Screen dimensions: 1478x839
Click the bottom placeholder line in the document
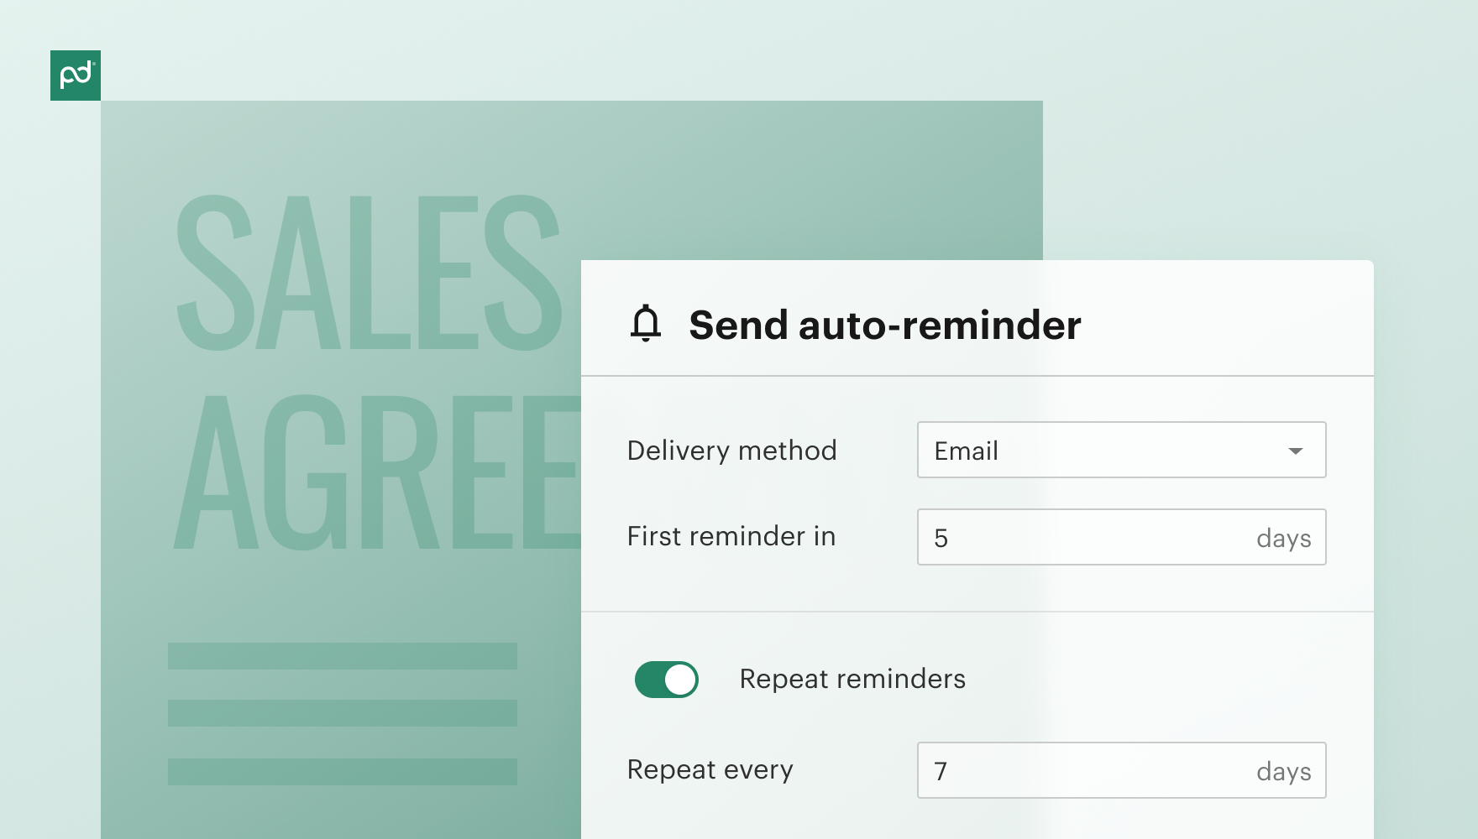coord(343,772)
